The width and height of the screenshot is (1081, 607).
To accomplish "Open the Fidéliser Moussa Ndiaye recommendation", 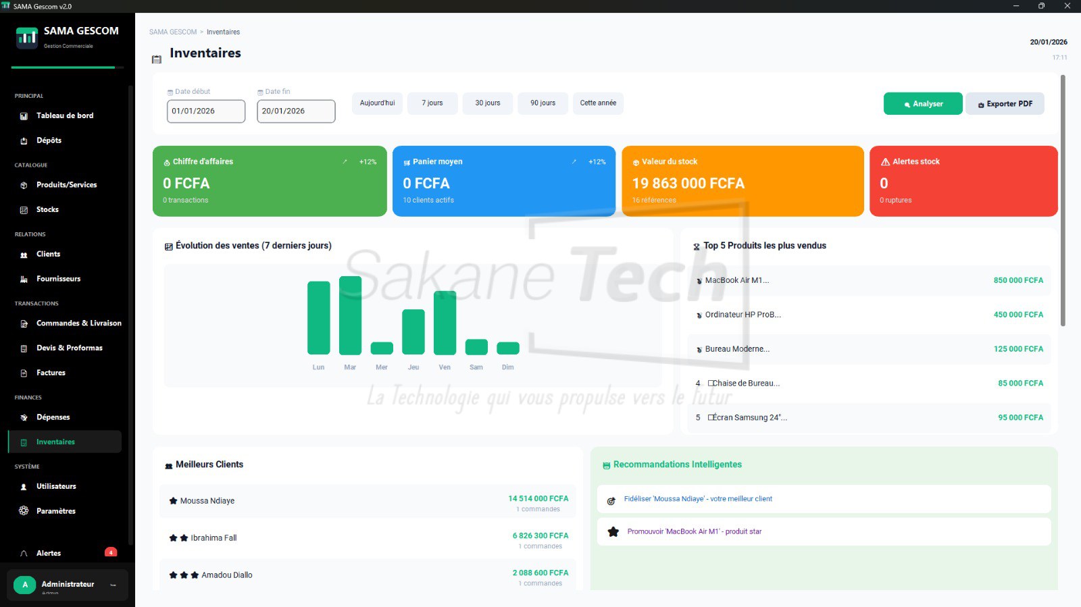I will click(x=824, y=500).
